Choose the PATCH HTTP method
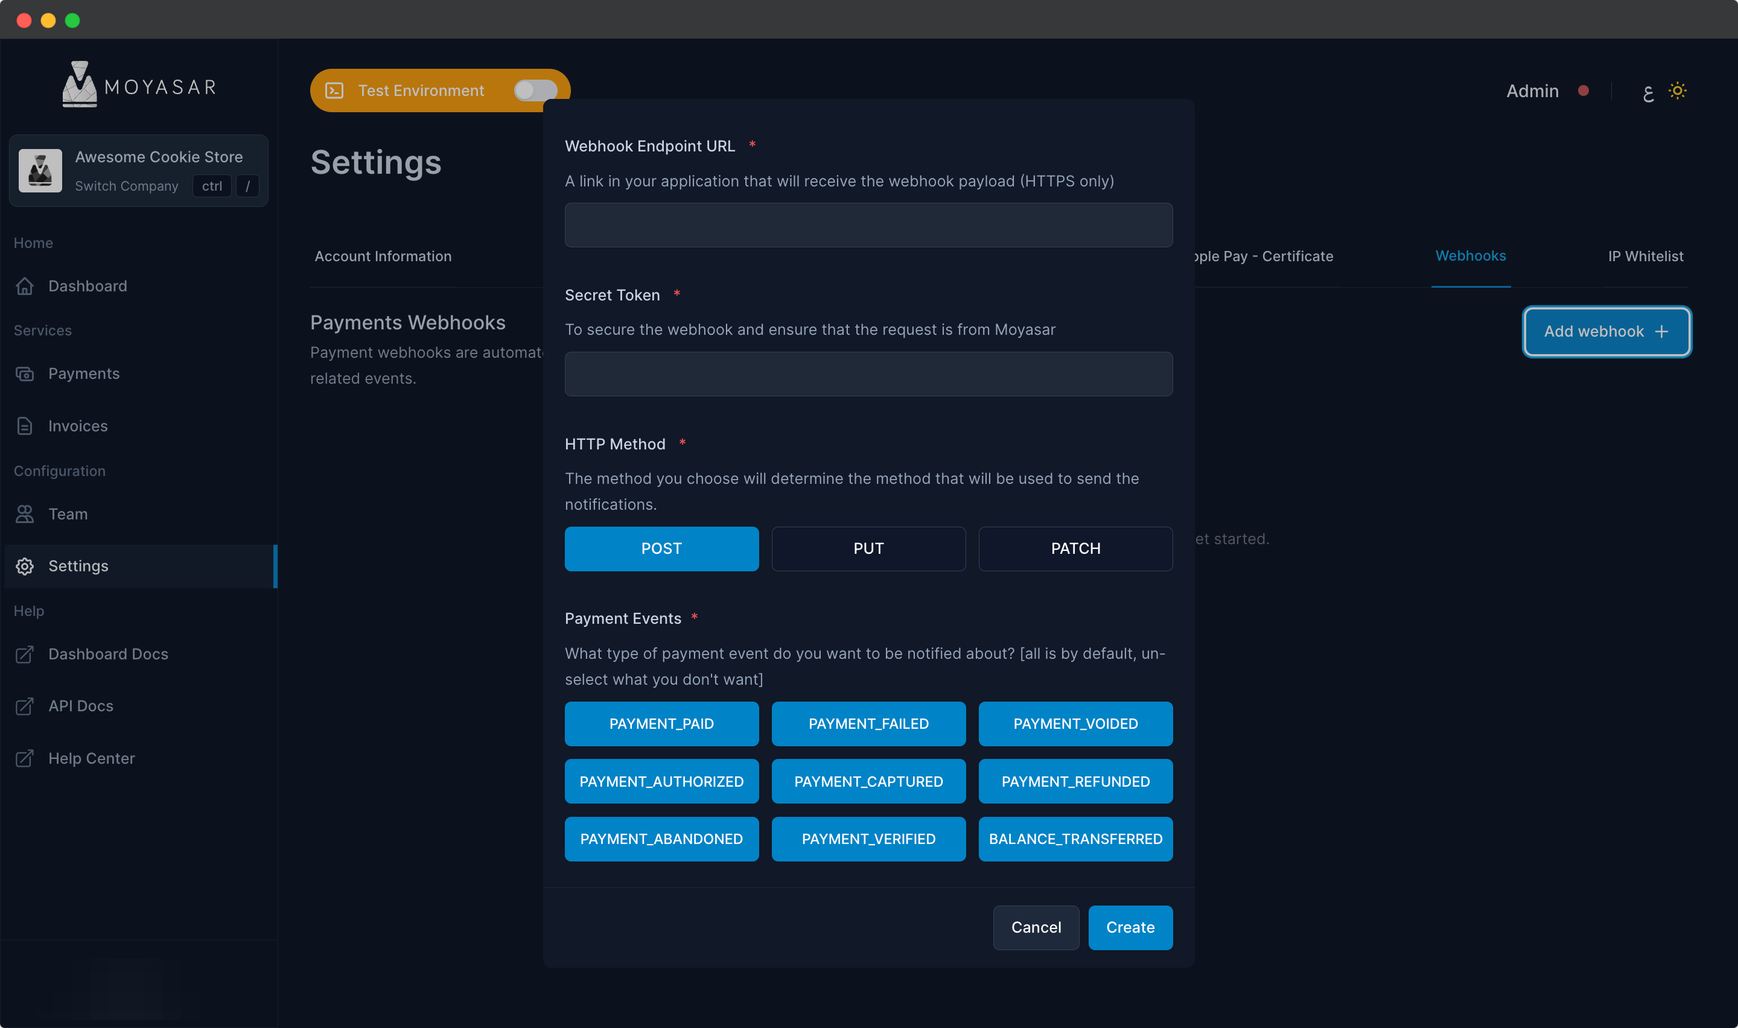Viewport: 1738px width, 1028px height. 1075,548
